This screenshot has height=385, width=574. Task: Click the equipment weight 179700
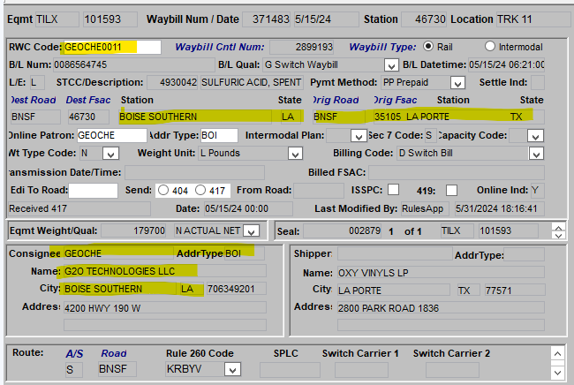[x=133, y=230]
